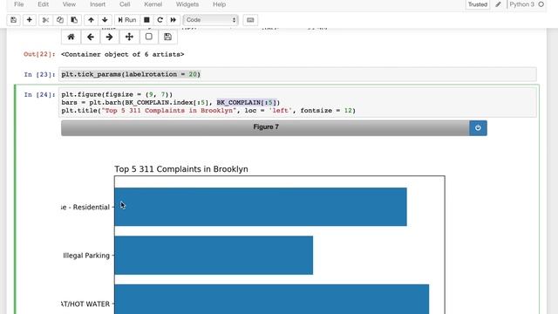Interrupt the kernel stop icon

click(146, 20)
